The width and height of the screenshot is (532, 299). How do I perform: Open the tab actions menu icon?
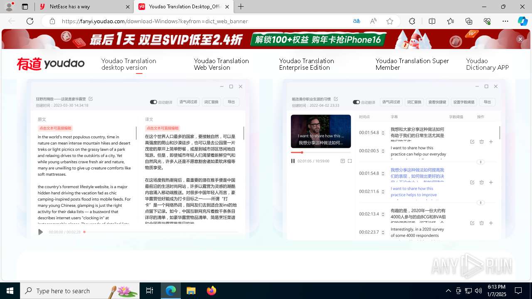click(25, 7)
